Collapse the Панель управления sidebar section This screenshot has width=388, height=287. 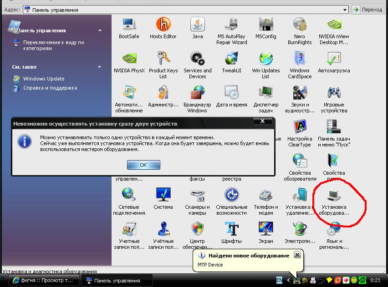100,30
